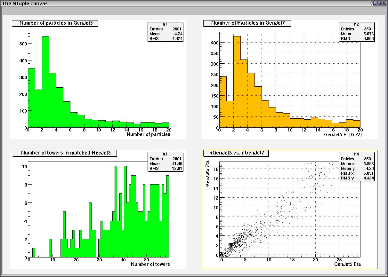
Task: Click the rightmost window control button in title bar
Action: (384, 3)
